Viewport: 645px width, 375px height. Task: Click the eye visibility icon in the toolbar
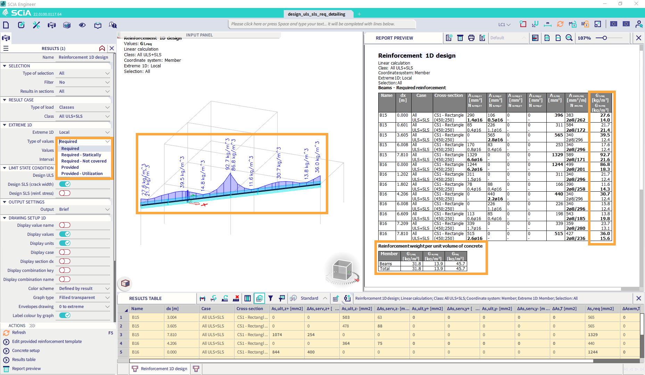pos(82,25)
